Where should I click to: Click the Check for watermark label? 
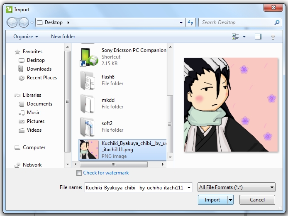pyautogui.click(x=106, y=173)
